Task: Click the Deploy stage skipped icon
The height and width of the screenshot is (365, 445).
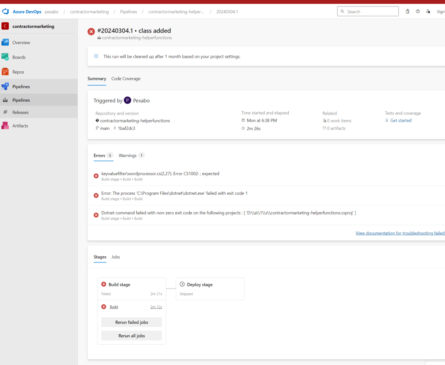Action: click(182, 284)
